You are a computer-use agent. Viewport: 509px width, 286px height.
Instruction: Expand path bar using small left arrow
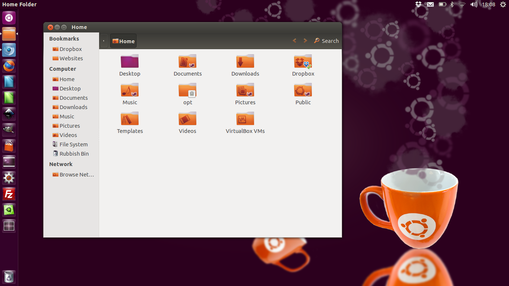pos(104,41)
